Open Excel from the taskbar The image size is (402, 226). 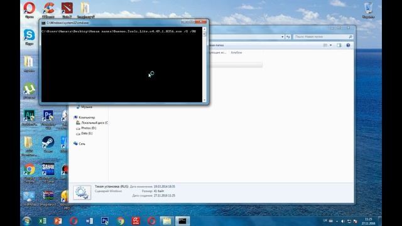43,220
